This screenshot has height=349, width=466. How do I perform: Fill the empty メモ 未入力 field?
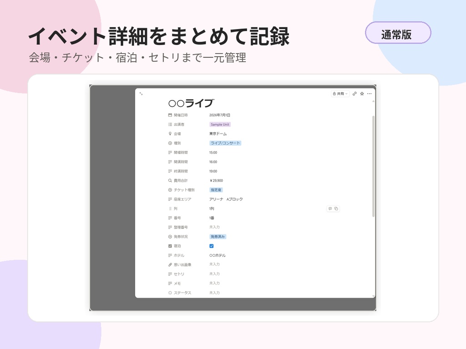(x=214, y=283)
